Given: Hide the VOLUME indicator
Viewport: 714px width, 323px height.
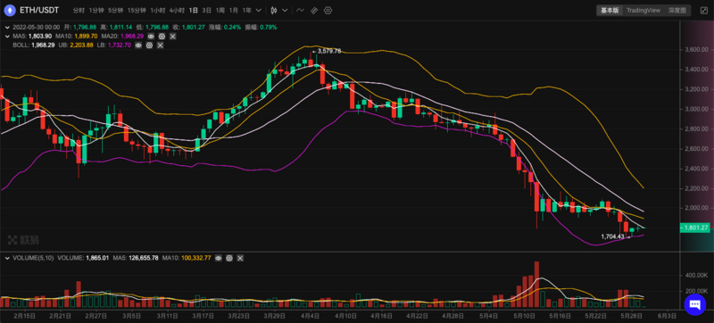Looking at the screenshot, I should pyautogui.click(x=218, y=258).
